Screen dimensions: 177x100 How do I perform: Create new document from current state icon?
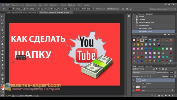click(x=165, y=34)
